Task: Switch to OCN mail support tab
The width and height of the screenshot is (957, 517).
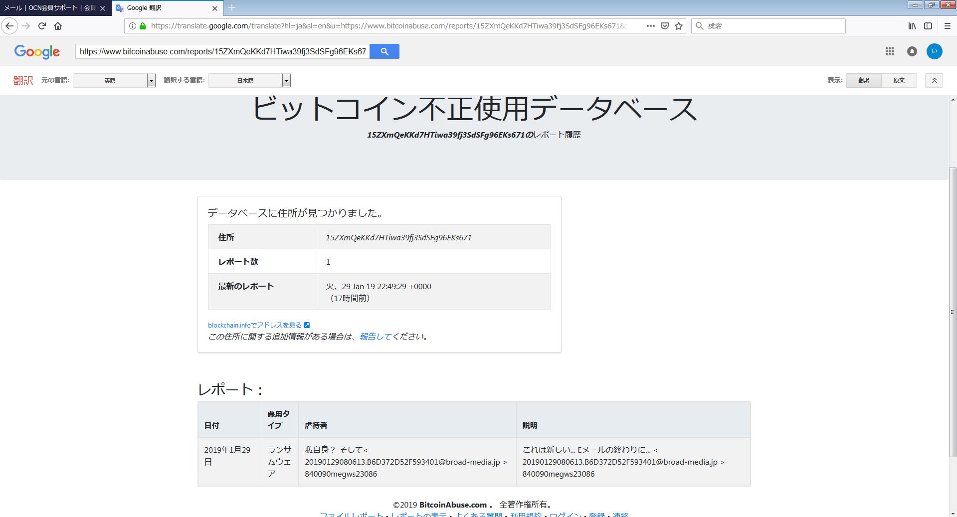Action: point(50,8)
